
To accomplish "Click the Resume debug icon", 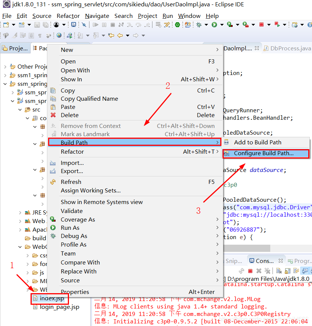I will [x=95, y=25].
